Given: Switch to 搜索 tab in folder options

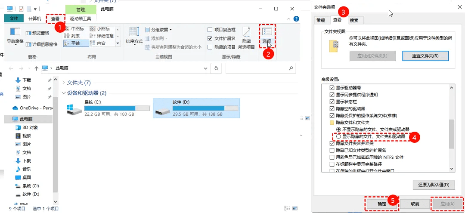Looking at the screenshot, I should click(x=354, y=21).
